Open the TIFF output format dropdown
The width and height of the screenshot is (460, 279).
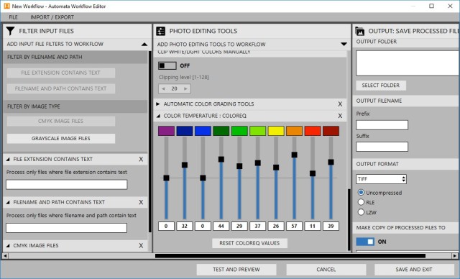click(x=382, y=179)
